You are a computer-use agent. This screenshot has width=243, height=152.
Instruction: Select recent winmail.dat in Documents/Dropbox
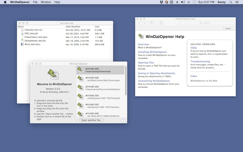pos(100,88)
